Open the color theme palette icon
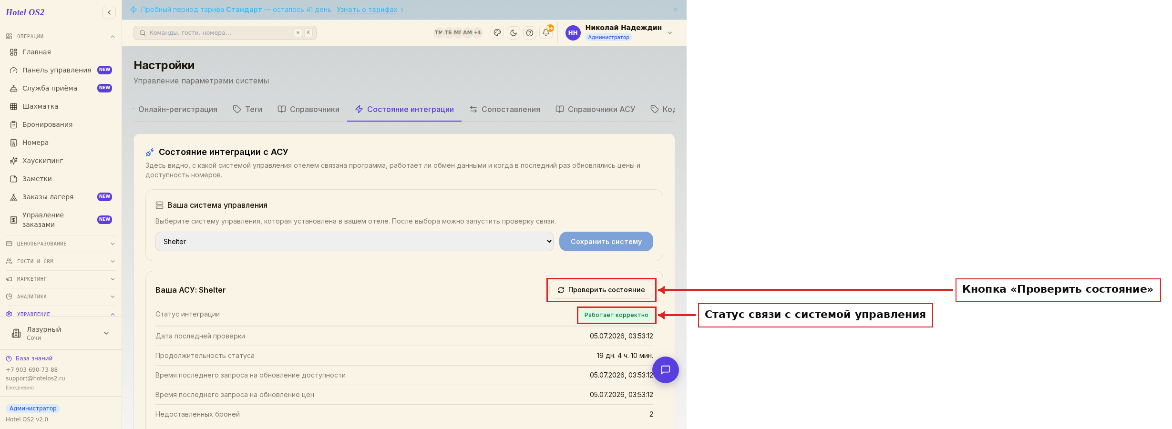Screen dimensions: 1172x429 497,33
